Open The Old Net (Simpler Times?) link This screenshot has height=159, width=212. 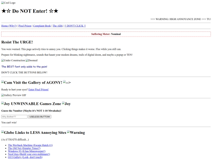pyautogui.click(x=24, y=148)
